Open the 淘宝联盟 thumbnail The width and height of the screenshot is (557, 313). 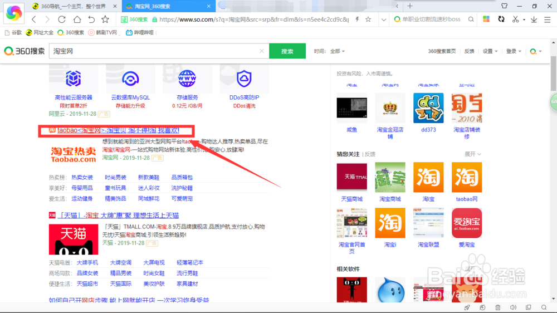click(428, 223)
